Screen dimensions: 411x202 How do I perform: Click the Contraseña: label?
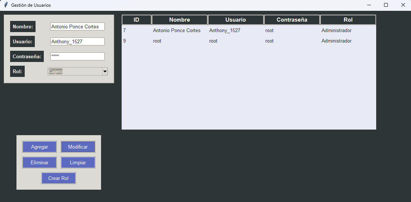tap(27, 56)
